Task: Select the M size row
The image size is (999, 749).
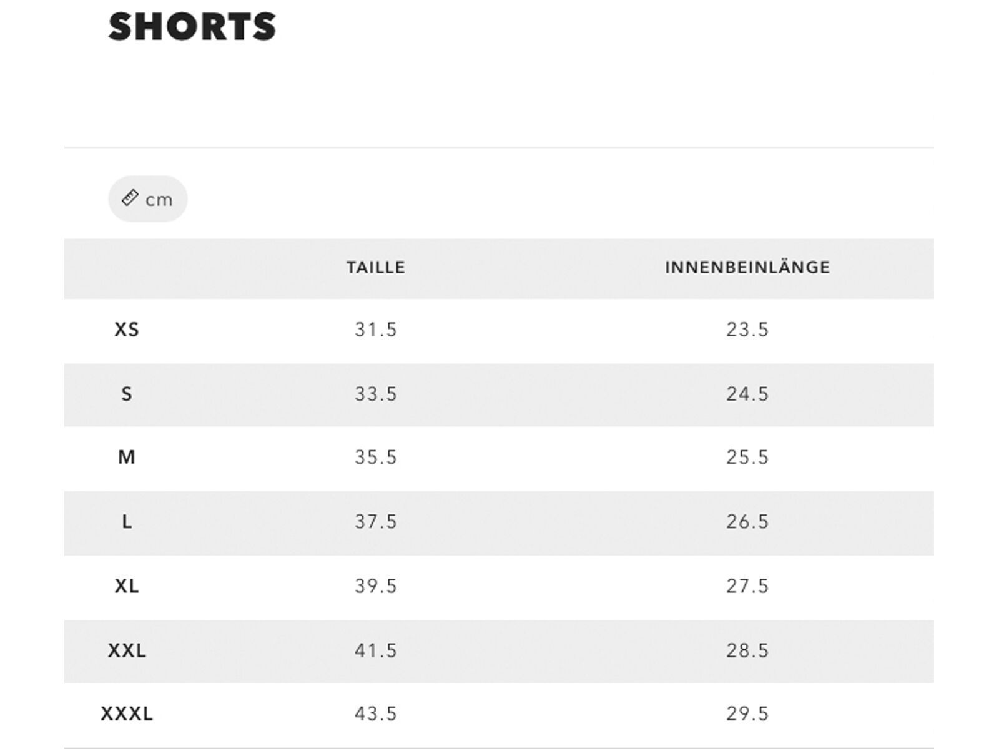Action: pyautogui.click(x=127, y=458)
